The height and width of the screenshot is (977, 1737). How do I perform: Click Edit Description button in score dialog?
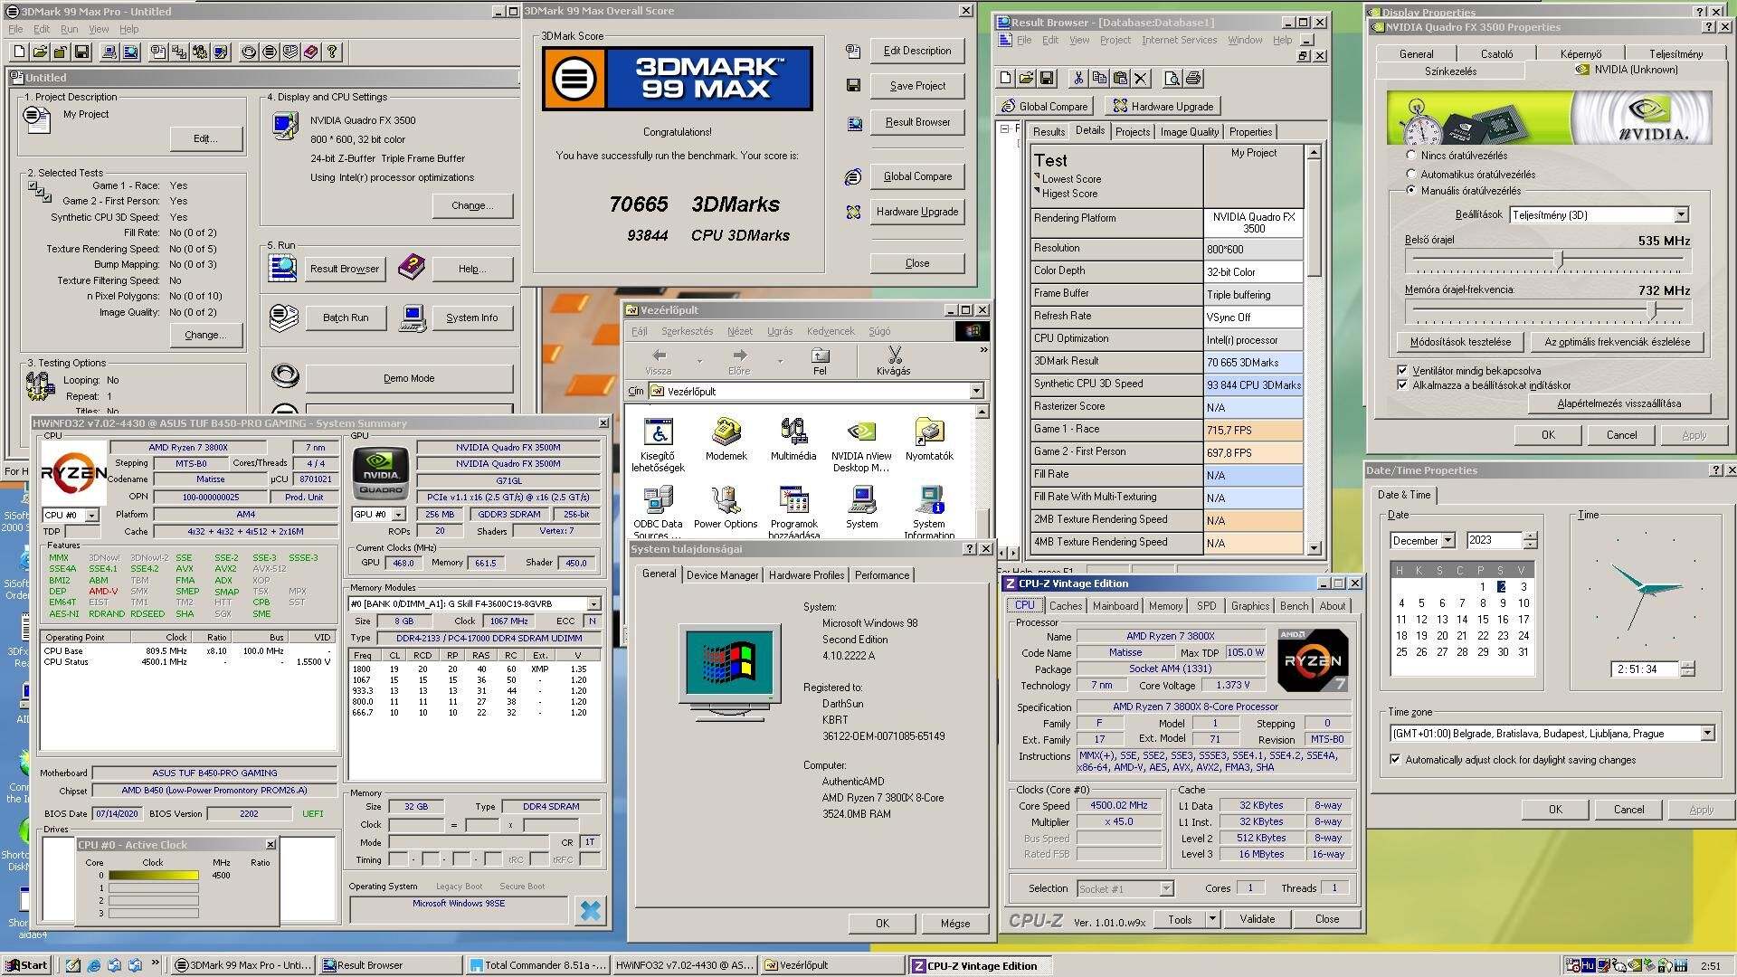point(917,51)
